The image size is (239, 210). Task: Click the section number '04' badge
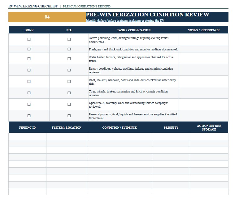pos(47,17)
